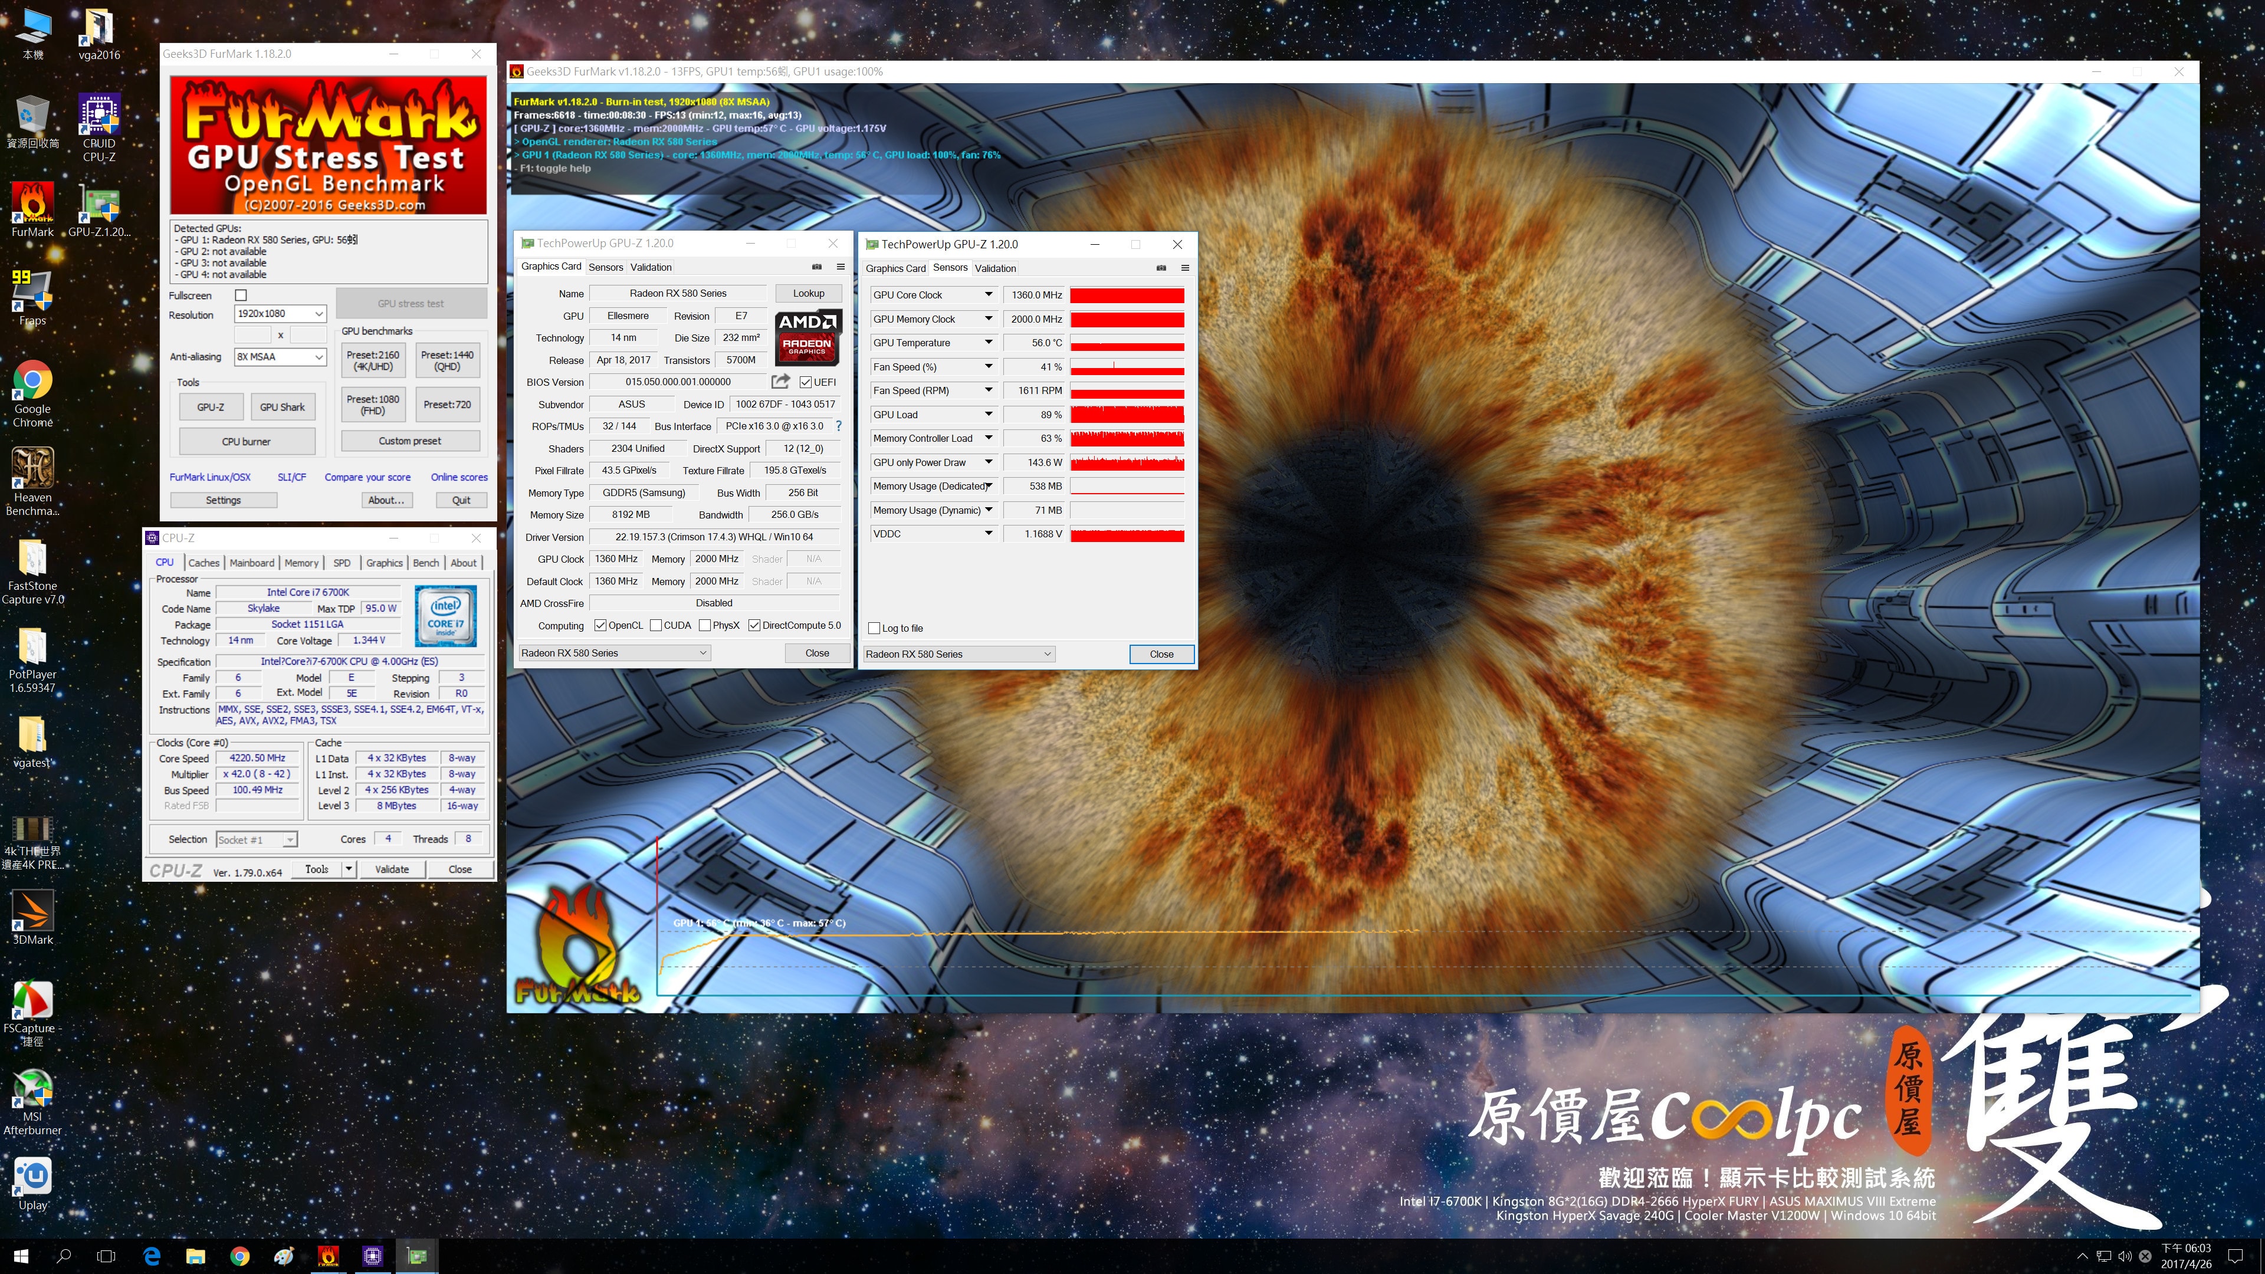The width and height of the screenshot is (2265, 1274).
Task: Click the GPU Temperature red sensor graph
Action: 1127,342
